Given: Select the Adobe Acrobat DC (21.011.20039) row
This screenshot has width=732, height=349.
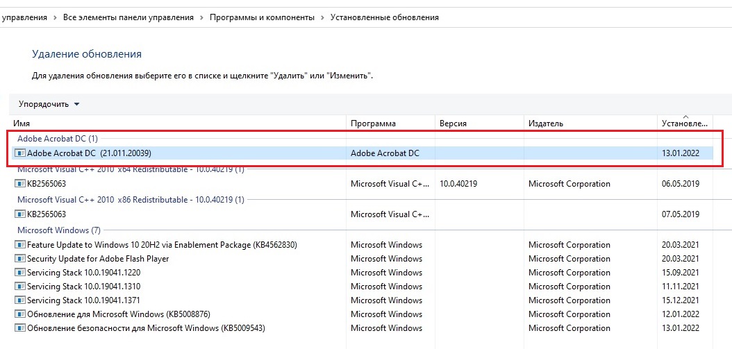Looking at the screenshot, I should click(362, 153).
